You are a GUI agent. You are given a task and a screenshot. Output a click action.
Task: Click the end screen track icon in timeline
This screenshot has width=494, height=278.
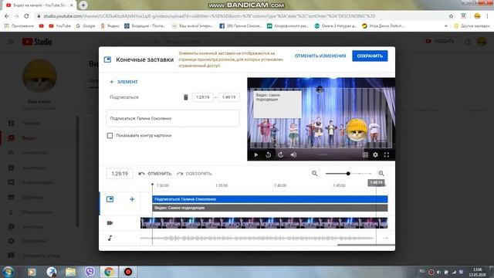[110, 199]
